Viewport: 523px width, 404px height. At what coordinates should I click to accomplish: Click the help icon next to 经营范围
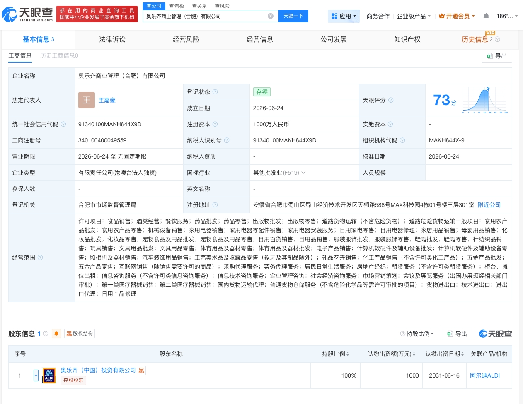point(40,257)
